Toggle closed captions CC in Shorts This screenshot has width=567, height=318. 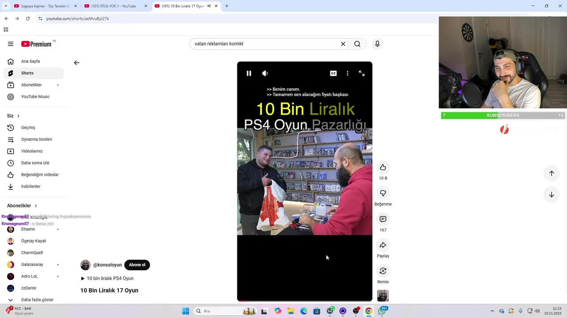pos(334,73)
